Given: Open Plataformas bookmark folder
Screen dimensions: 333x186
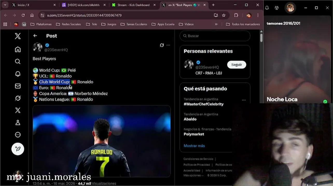Looking at the screenshot, I should click(x=41, y=24).
